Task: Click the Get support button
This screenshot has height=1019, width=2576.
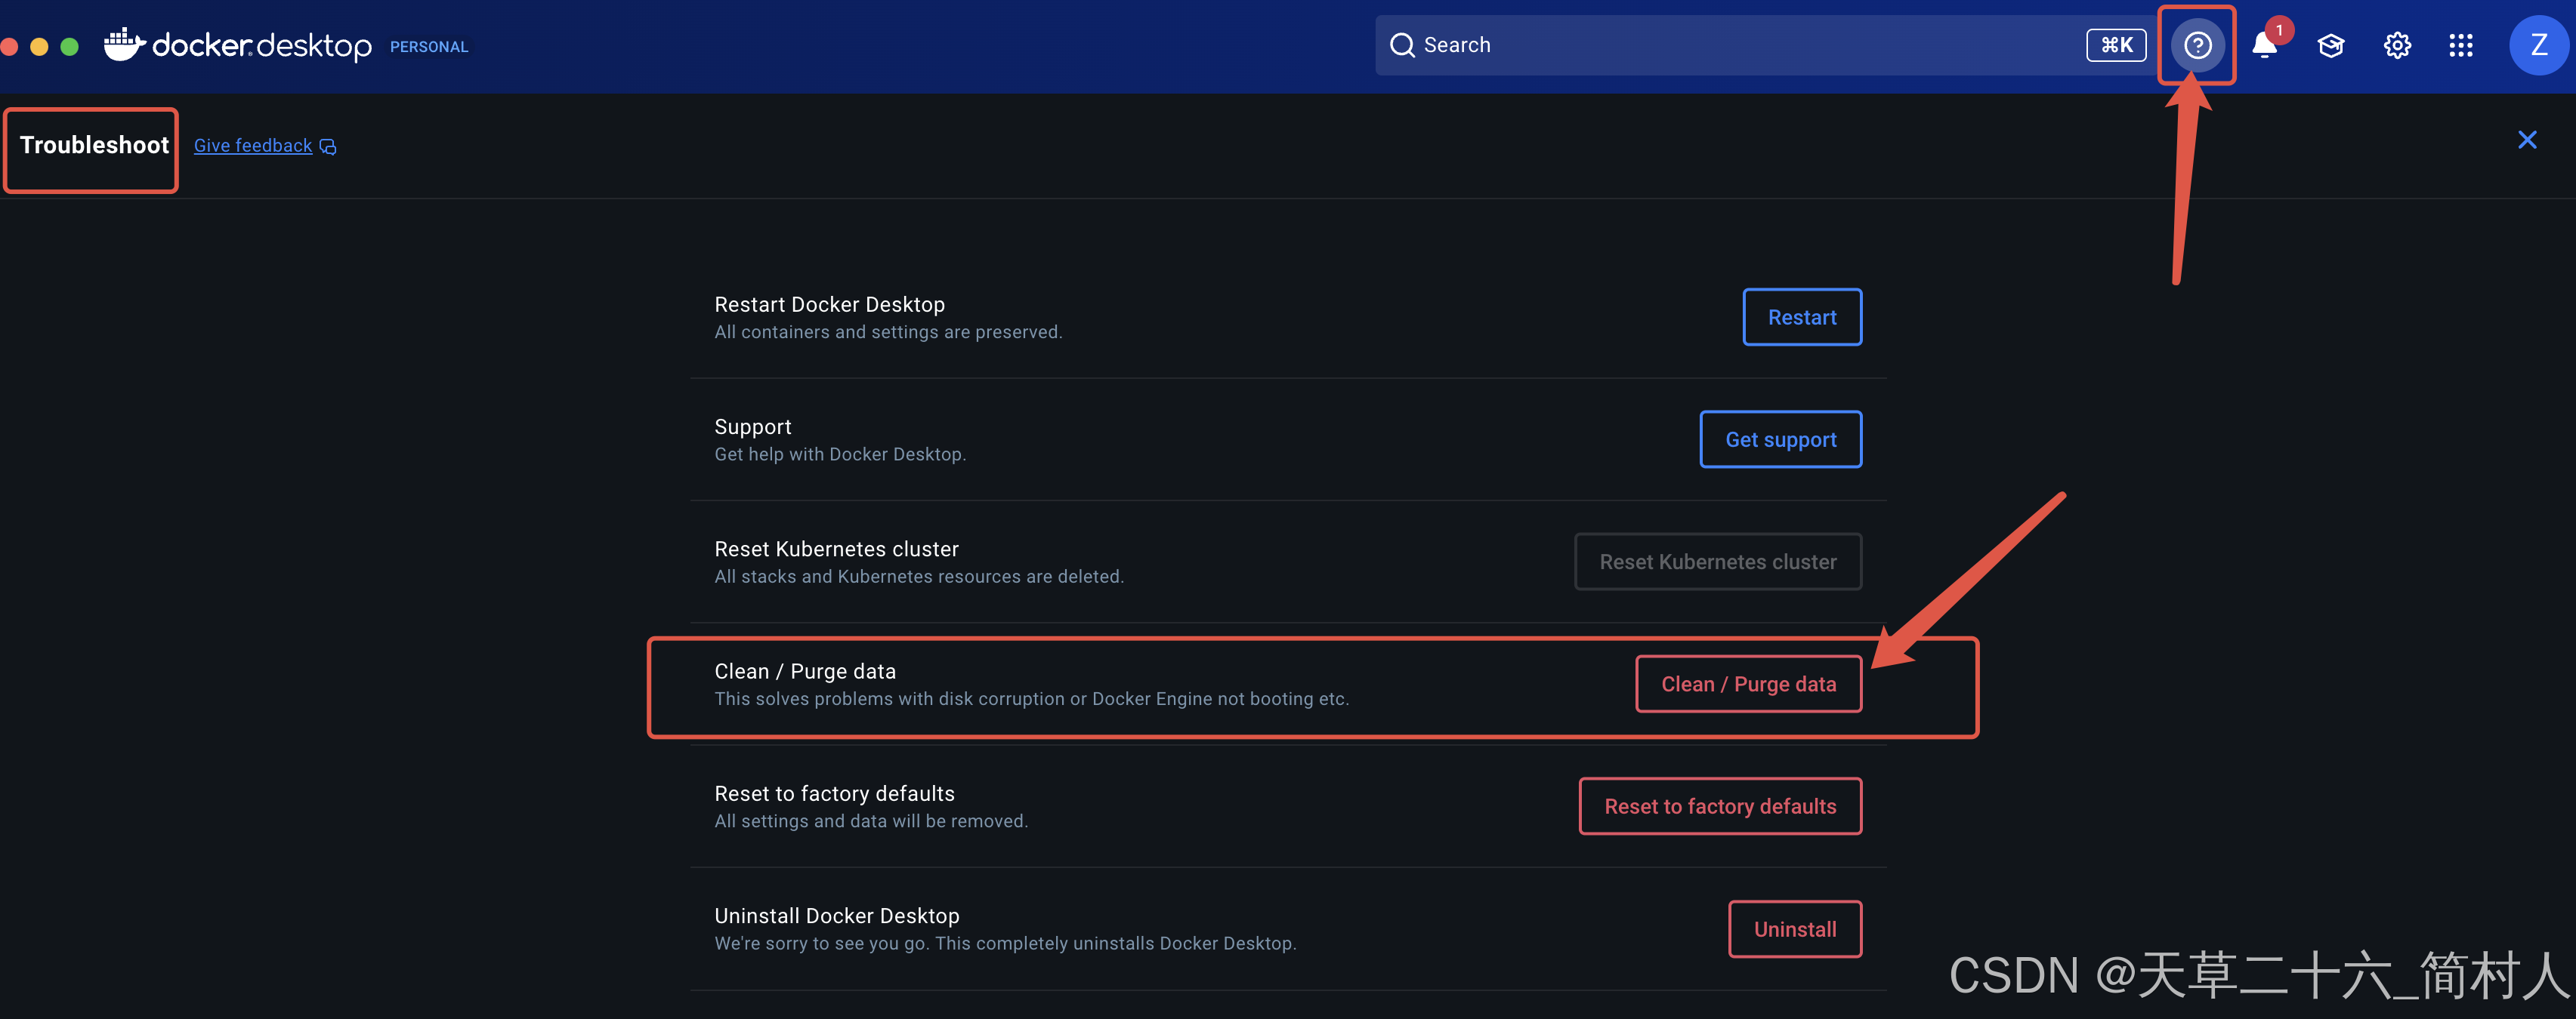Action: (x=1781, y=439)
